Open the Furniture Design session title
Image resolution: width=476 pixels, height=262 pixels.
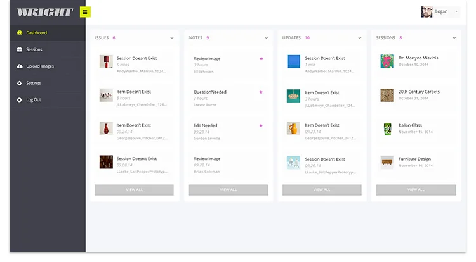click(414, 159)
